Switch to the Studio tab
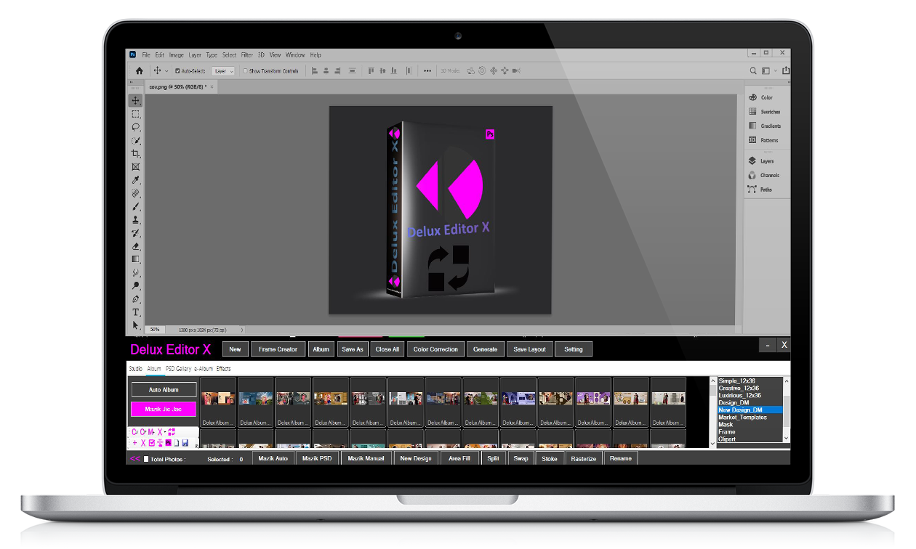916x549 pixels. (136, 369)
